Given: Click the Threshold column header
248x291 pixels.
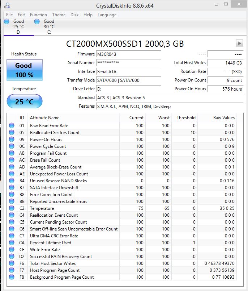Looking at the screenshot, I should [185, 118].
